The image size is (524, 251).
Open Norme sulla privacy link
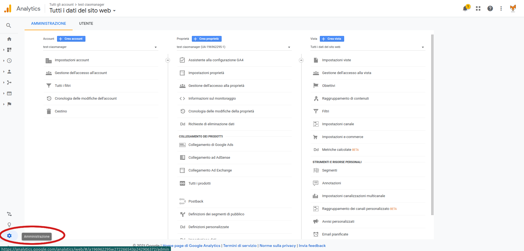(x=278, y=246)
